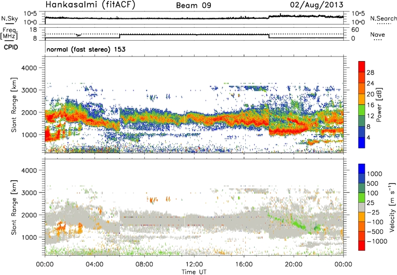Click the '28' tick on Power colorbar
Screen dimensions: 397x275
click(370, 72)
